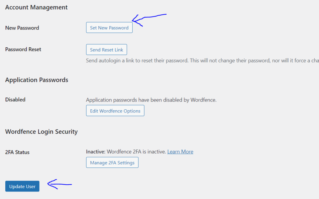Click the blue arrow near Set New Password

(x=149, y=20)
